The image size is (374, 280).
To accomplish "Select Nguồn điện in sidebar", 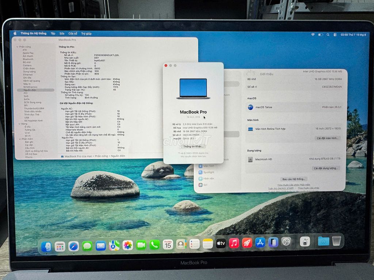I will [x=35, y=90].
